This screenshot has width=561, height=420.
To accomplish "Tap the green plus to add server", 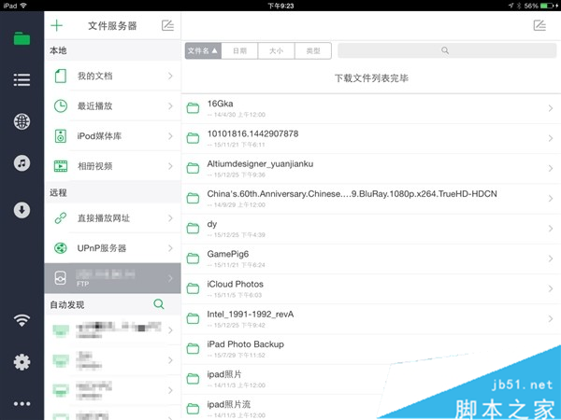I will click(x=56, y=25).
